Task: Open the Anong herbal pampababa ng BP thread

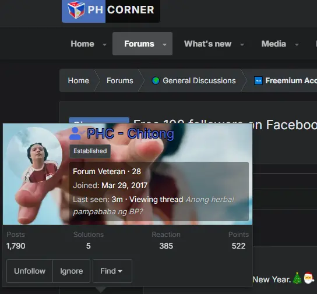Action: [x=153, y=206]
